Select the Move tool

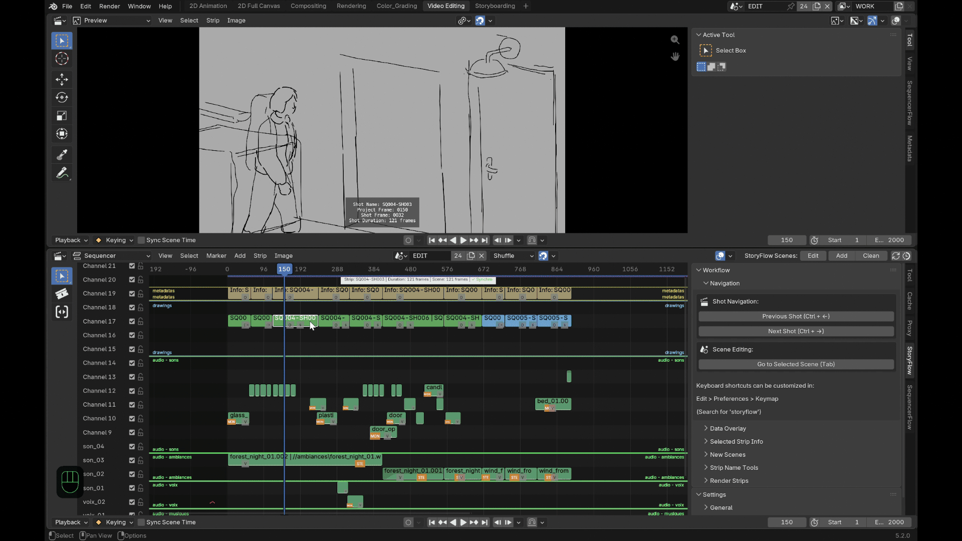pyautogui.click(x=62, y=79)
